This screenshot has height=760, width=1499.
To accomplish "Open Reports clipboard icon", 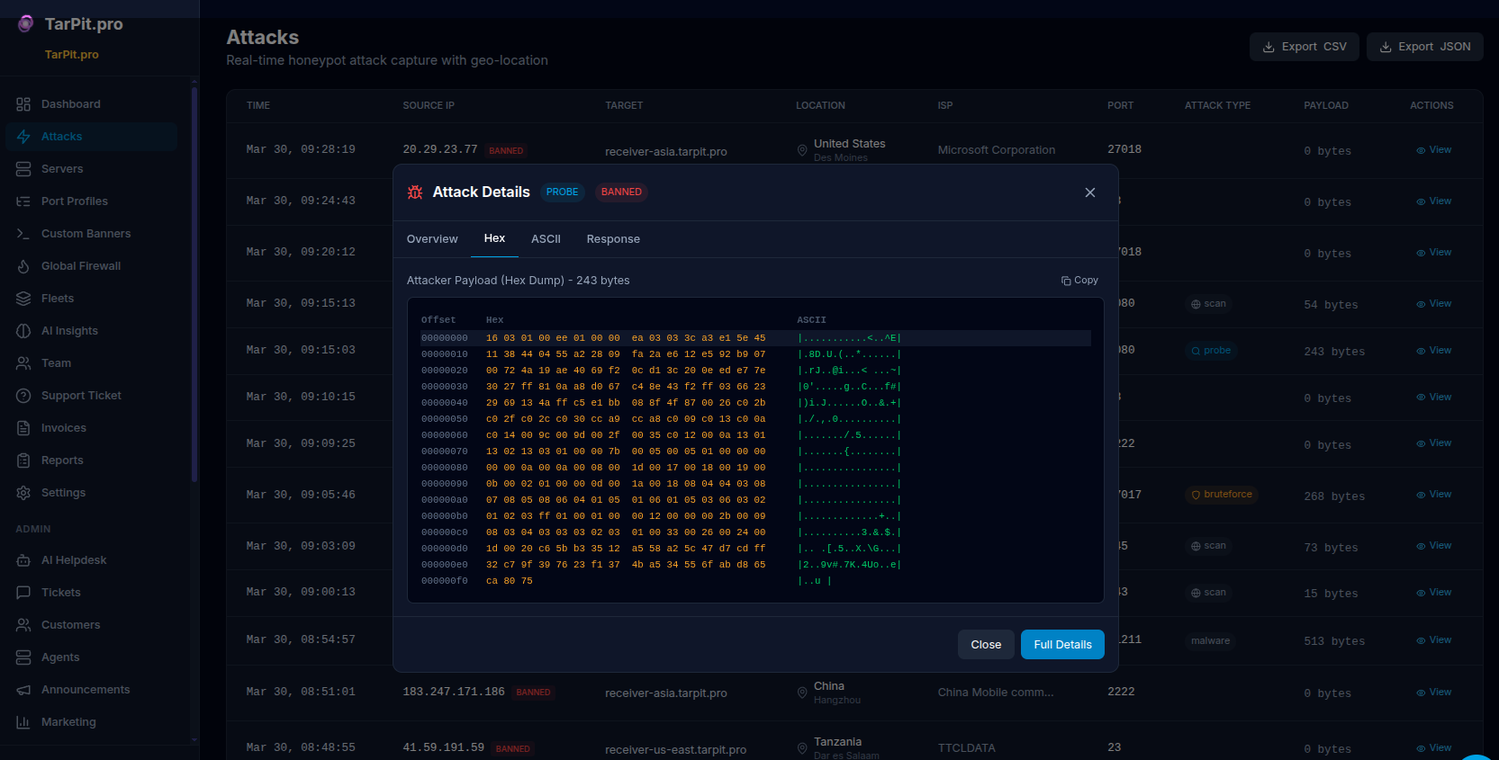I will coord(23,460).
